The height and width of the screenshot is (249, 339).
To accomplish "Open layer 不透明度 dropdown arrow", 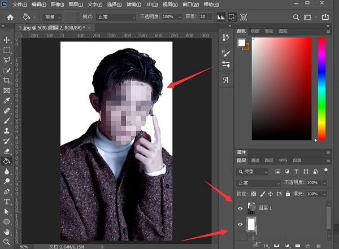I will (x=324, y=183).
